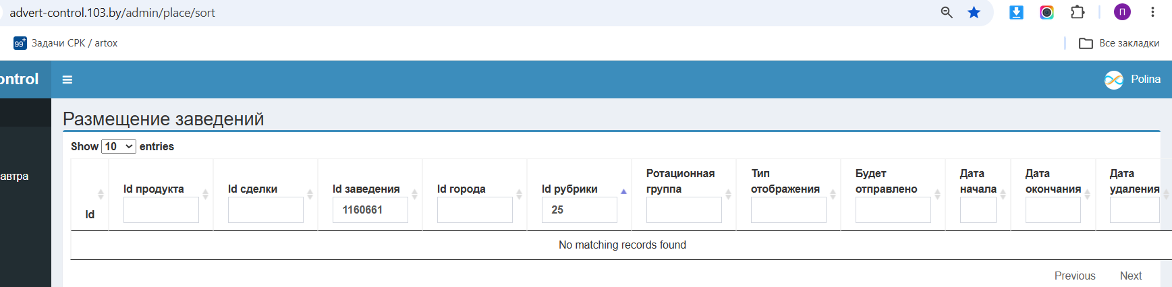Click the browser address bar URL
The width and height of the screenshot is (1172, 287).
click(113, 13)
